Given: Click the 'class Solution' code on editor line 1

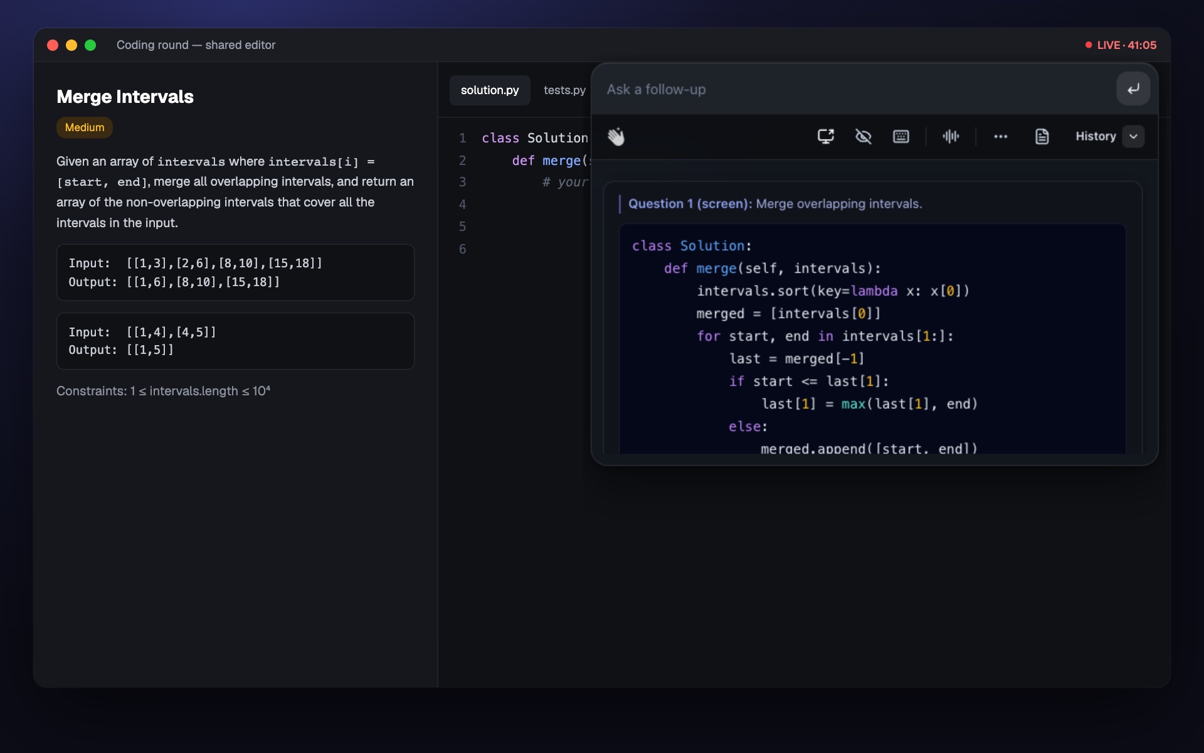Looking at the screenshot, I should click(535, 138).
